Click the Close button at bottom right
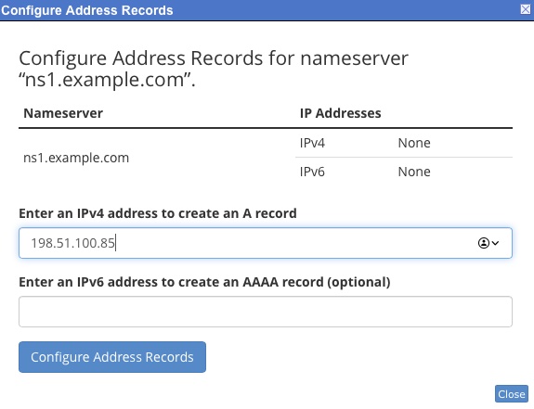 512,394
